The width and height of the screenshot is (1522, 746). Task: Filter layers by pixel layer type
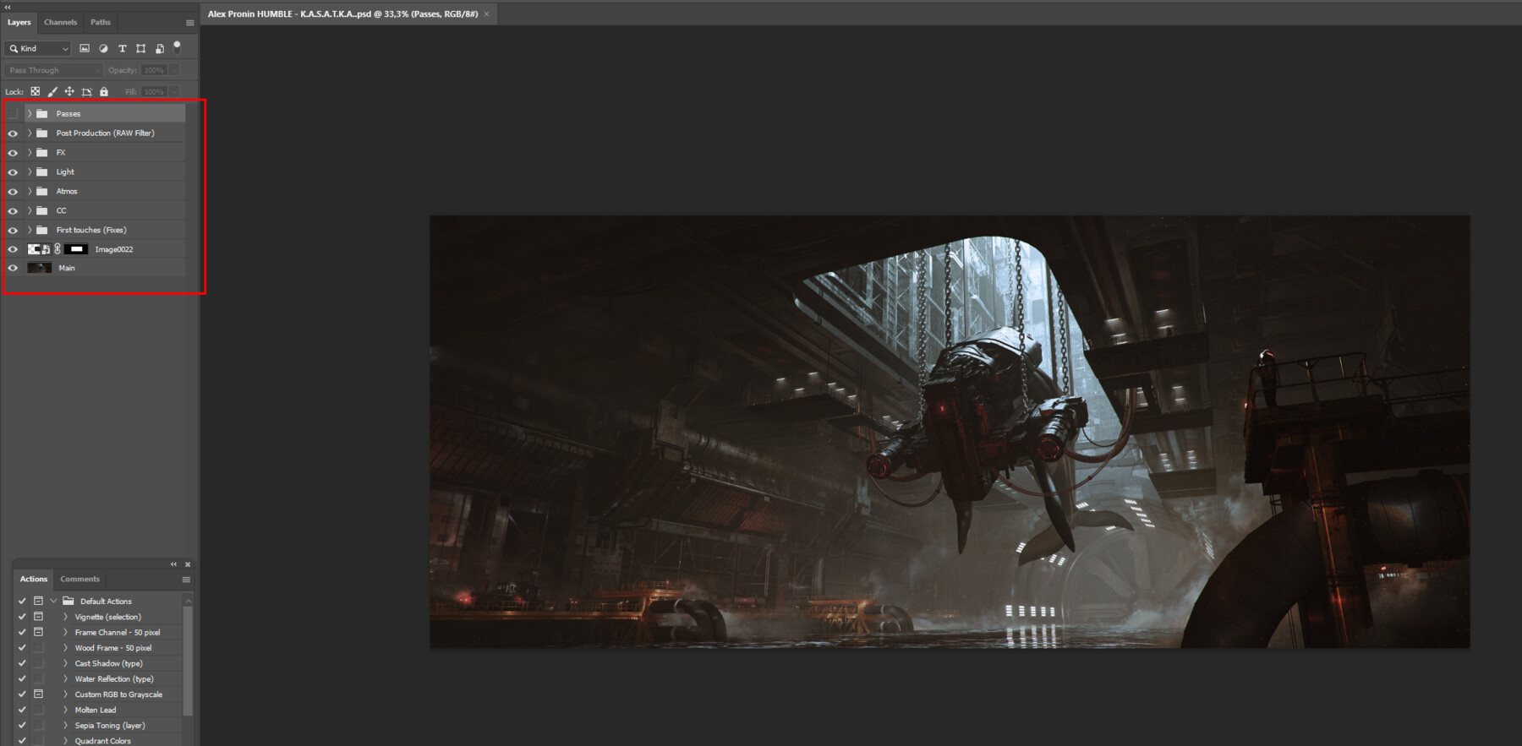[x=85, y=49]
